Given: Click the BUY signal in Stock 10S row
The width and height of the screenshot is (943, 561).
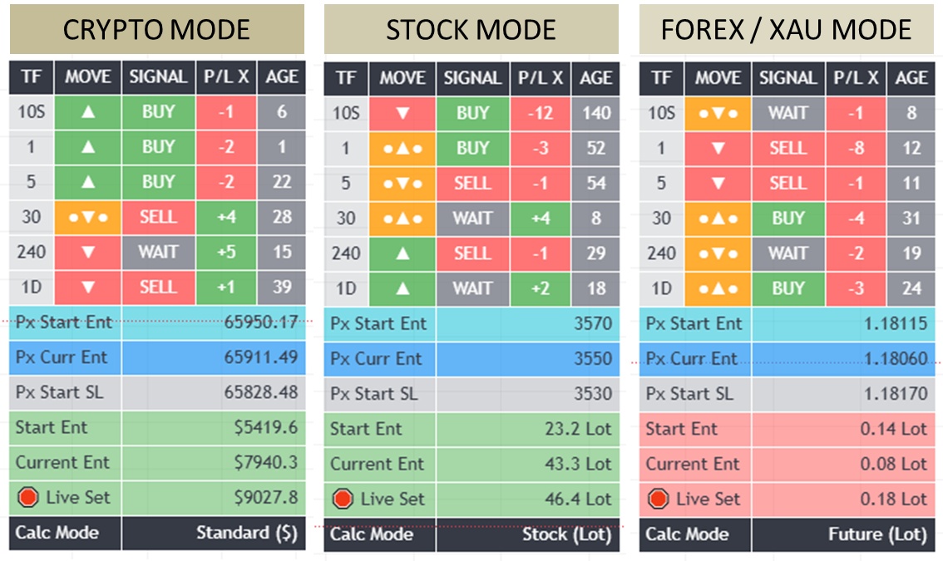Looking at the screenshot, I should pyautogui.click(x=472, y=113).
